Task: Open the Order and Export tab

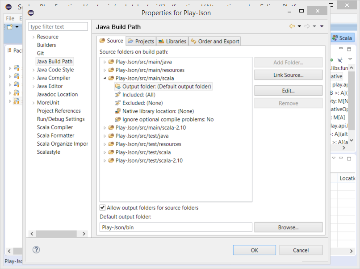Action: (215, 41)
